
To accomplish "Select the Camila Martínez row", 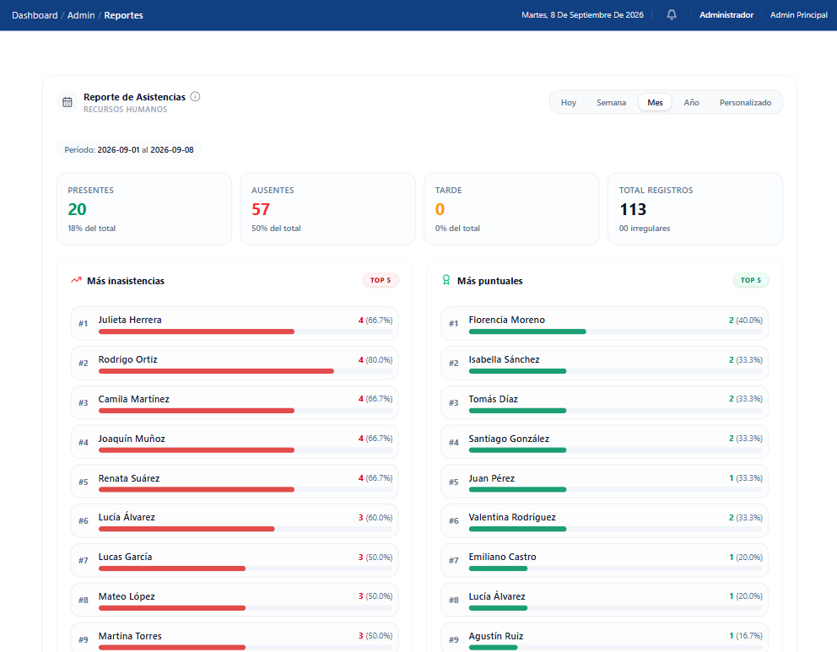I will coord(235,402).
